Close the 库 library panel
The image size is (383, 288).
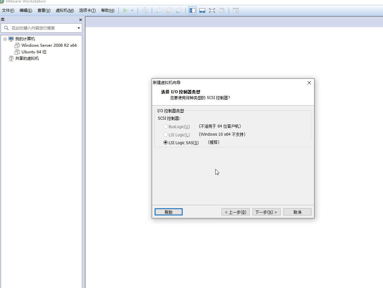click(x=81, y=20)
